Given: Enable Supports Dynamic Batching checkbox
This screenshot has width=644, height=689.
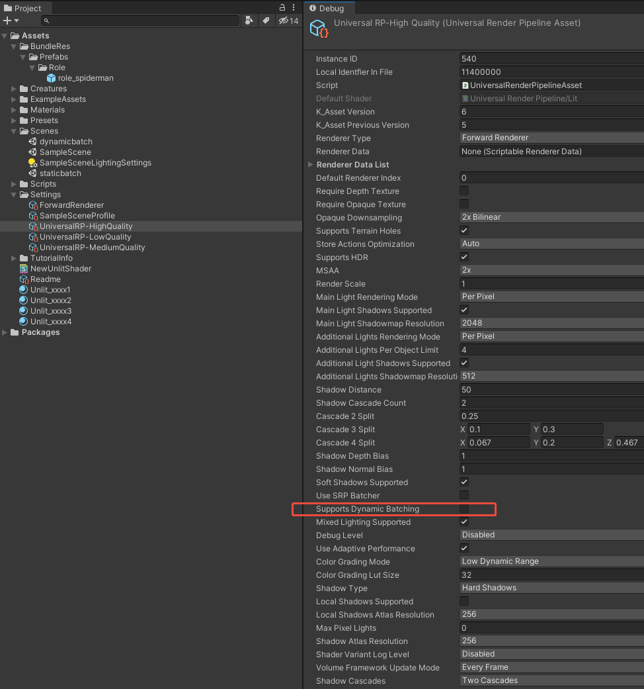Looking at the screenshot, I should pos(464,508).
